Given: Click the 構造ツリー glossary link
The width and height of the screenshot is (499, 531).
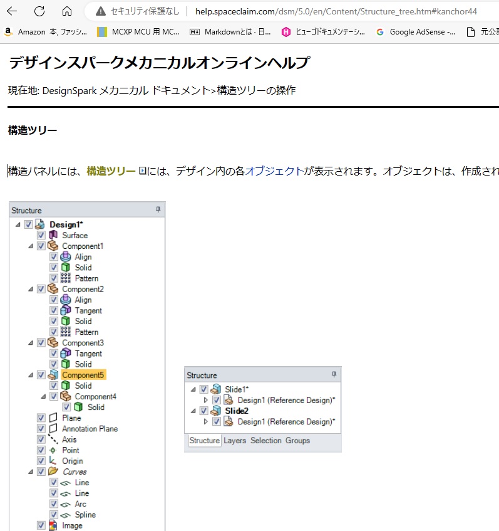Looking at the screenshot, I should tap(111, 171).
